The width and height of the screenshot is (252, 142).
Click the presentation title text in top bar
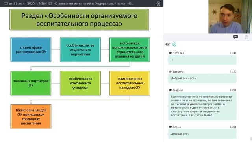pos(69,4)
